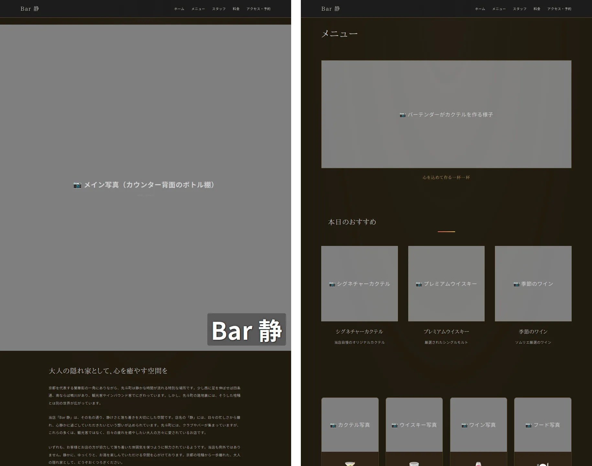592x466 pixels.
Task: Click the Bar 静 logo on the menu page
Action: (330, 9)
